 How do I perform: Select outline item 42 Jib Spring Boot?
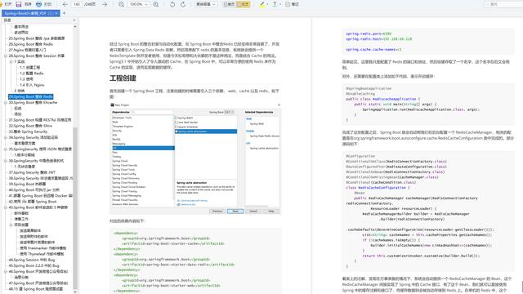[x=33, y=202]
